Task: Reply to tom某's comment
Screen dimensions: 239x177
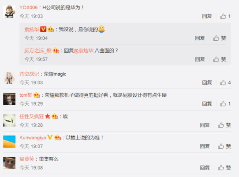Action: (207, 104)
